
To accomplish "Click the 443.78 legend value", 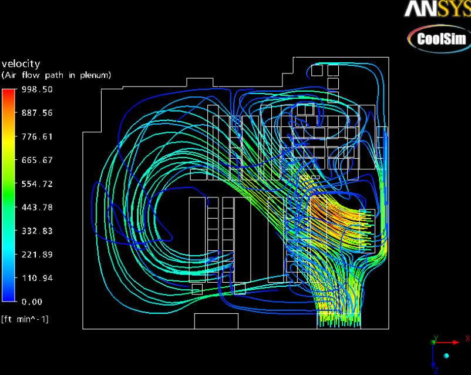I will [x=37, y=207].
